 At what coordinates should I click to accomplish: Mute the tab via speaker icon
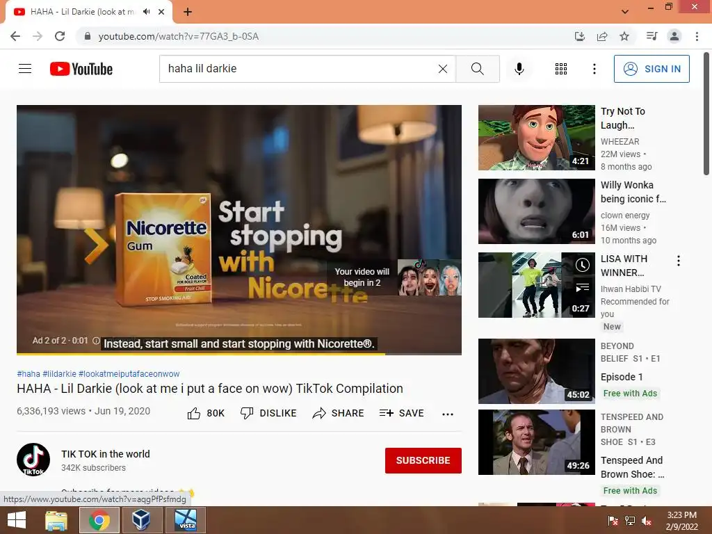[146, 12]
